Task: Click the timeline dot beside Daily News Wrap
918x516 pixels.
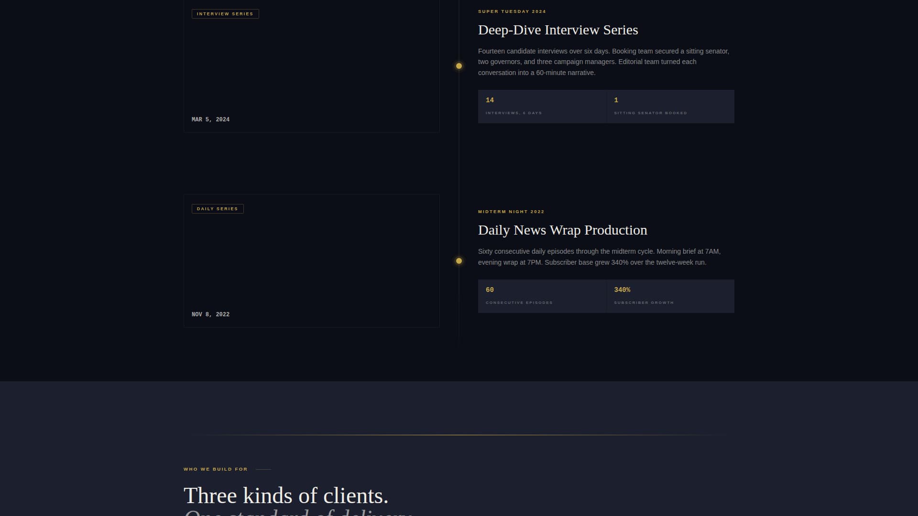Action: click(x=459, y=260)
